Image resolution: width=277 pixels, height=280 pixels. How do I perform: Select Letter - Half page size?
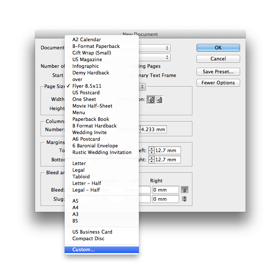[102, 183]
